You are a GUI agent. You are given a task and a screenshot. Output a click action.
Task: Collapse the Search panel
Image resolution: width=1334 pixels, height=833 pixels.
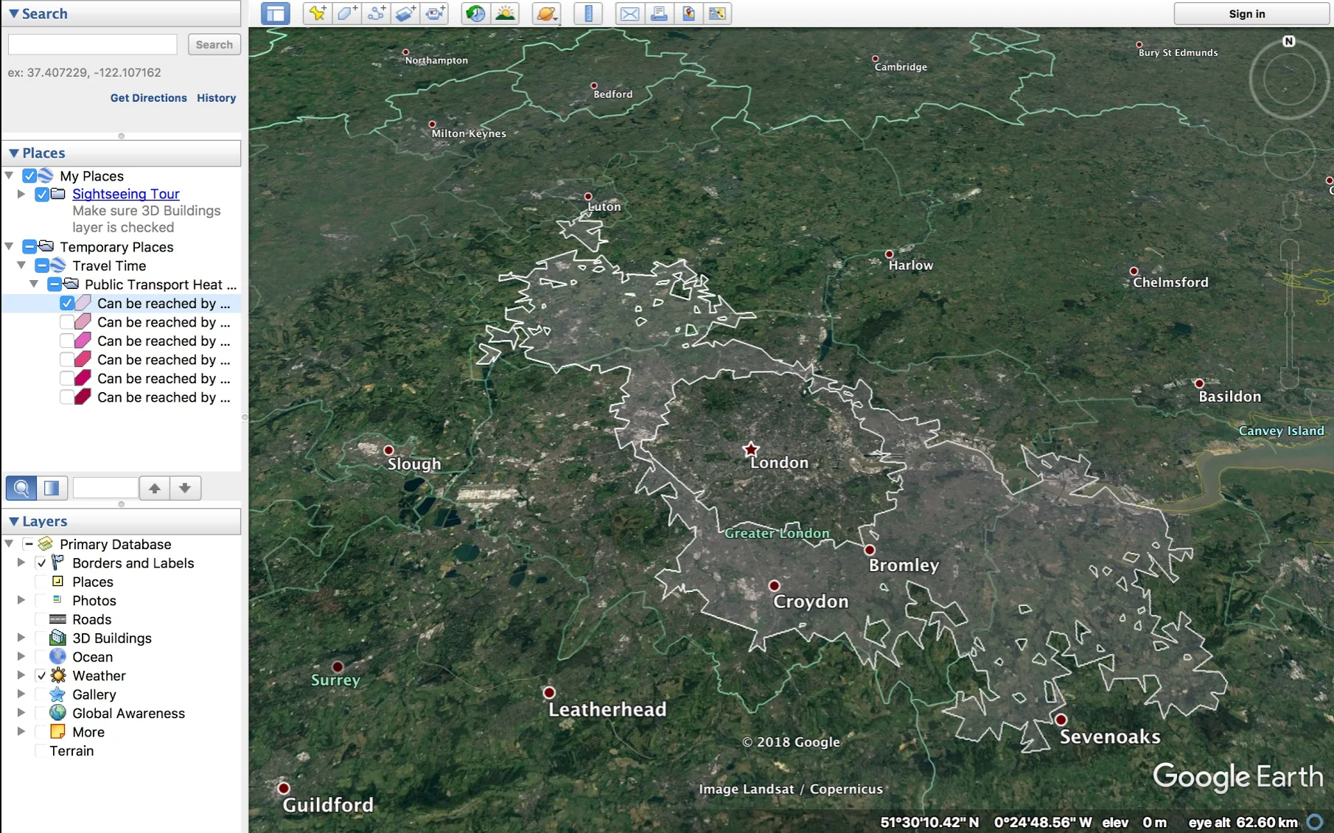pyautogui.click(x=13, y=13)
